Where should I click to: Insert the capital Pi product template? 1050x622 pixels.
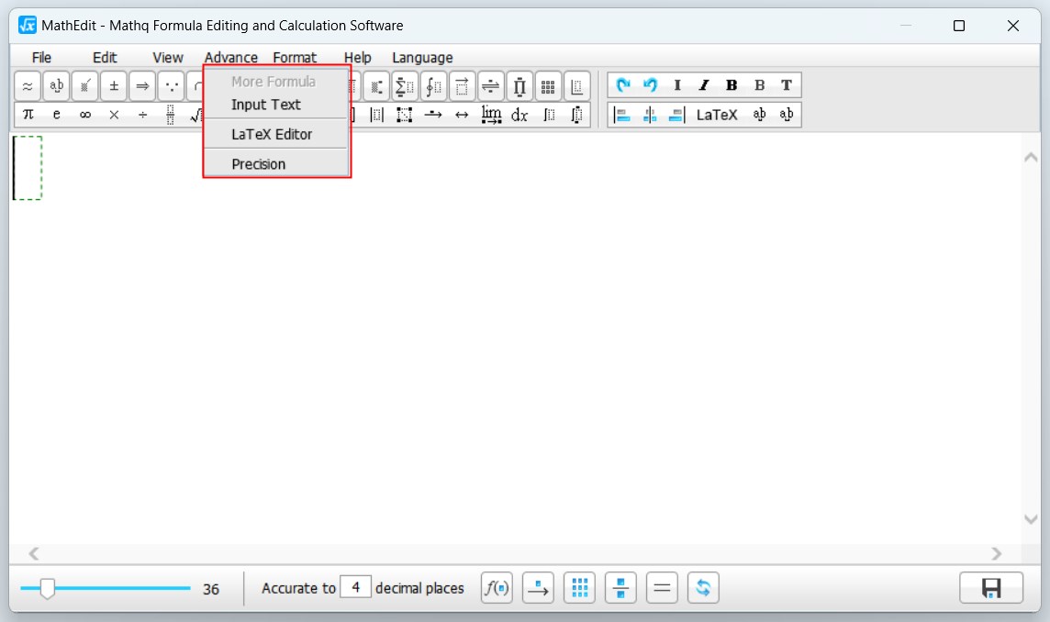pos(519,85)
